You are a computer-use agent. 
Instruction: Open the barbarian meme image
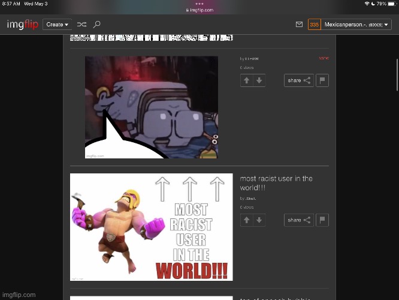tap(152, 227)
